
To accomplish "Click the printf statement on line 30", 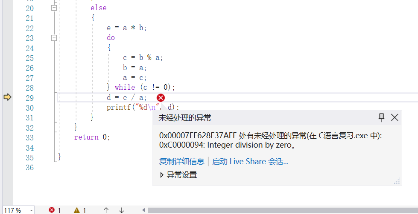I will tap(143, 107).
